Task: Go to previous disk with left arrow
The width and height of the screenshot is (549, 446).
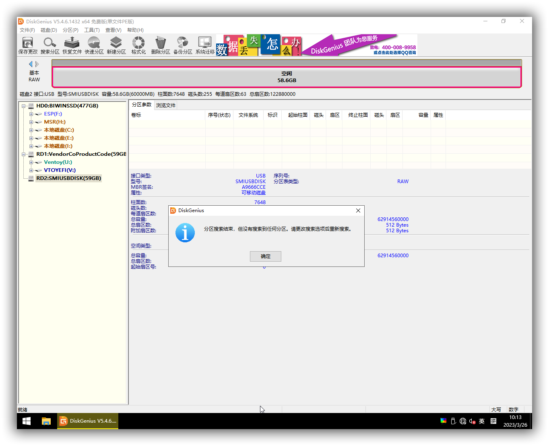Action: click(x=31, y=64)
